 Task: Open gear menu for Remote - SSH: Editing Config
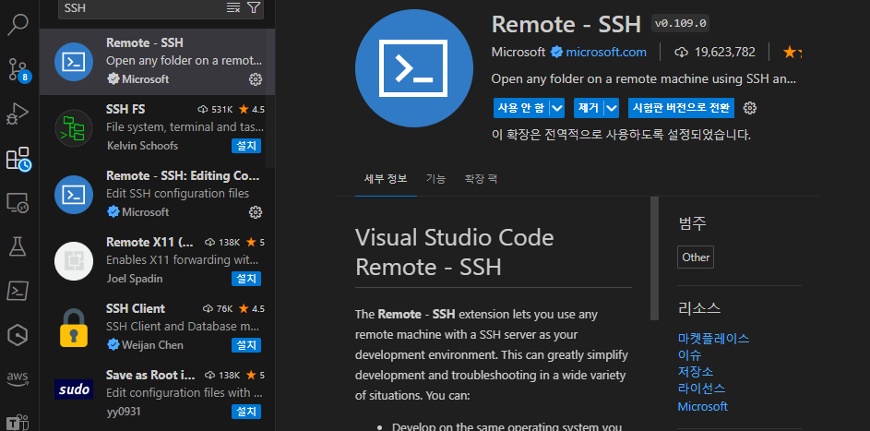[256, 212]
